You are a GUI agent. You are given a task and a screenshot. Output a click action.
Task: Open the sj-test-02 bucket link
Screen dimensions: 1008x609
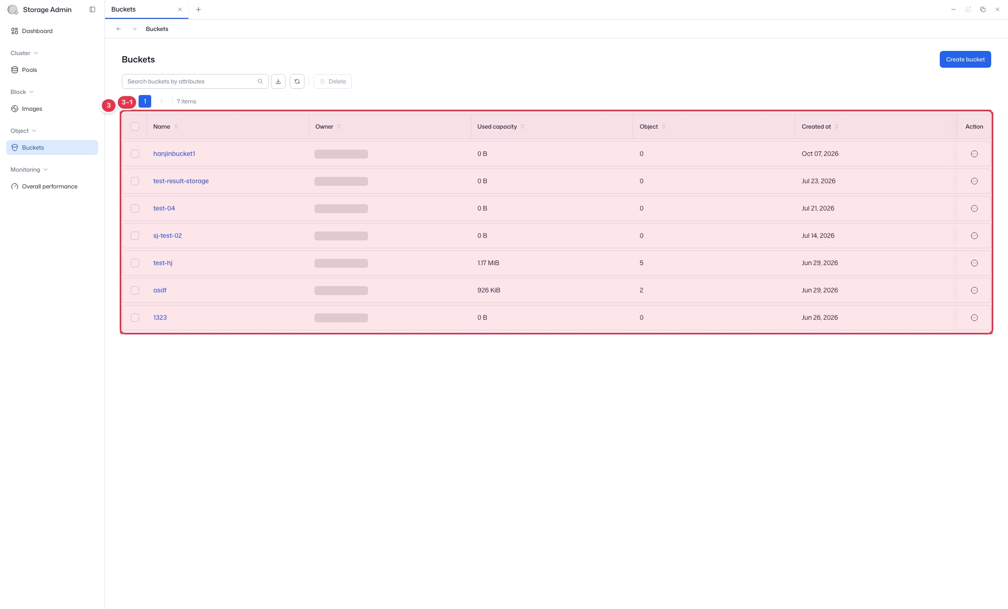pyautogui.click(x=167, y=236)
